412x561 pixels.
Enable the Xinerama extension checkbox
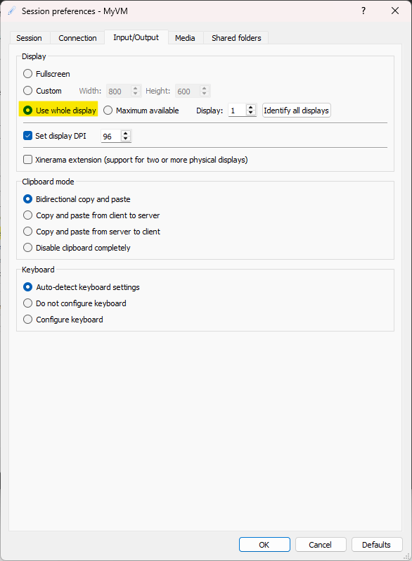tap(27, 160)
